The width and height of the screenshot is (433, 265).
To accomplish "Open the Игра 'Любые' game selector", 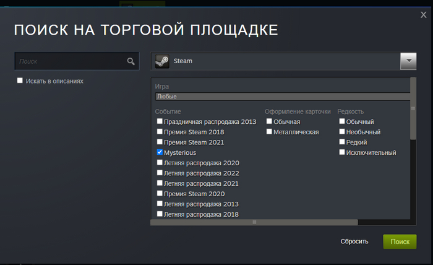I will [283, 97].
